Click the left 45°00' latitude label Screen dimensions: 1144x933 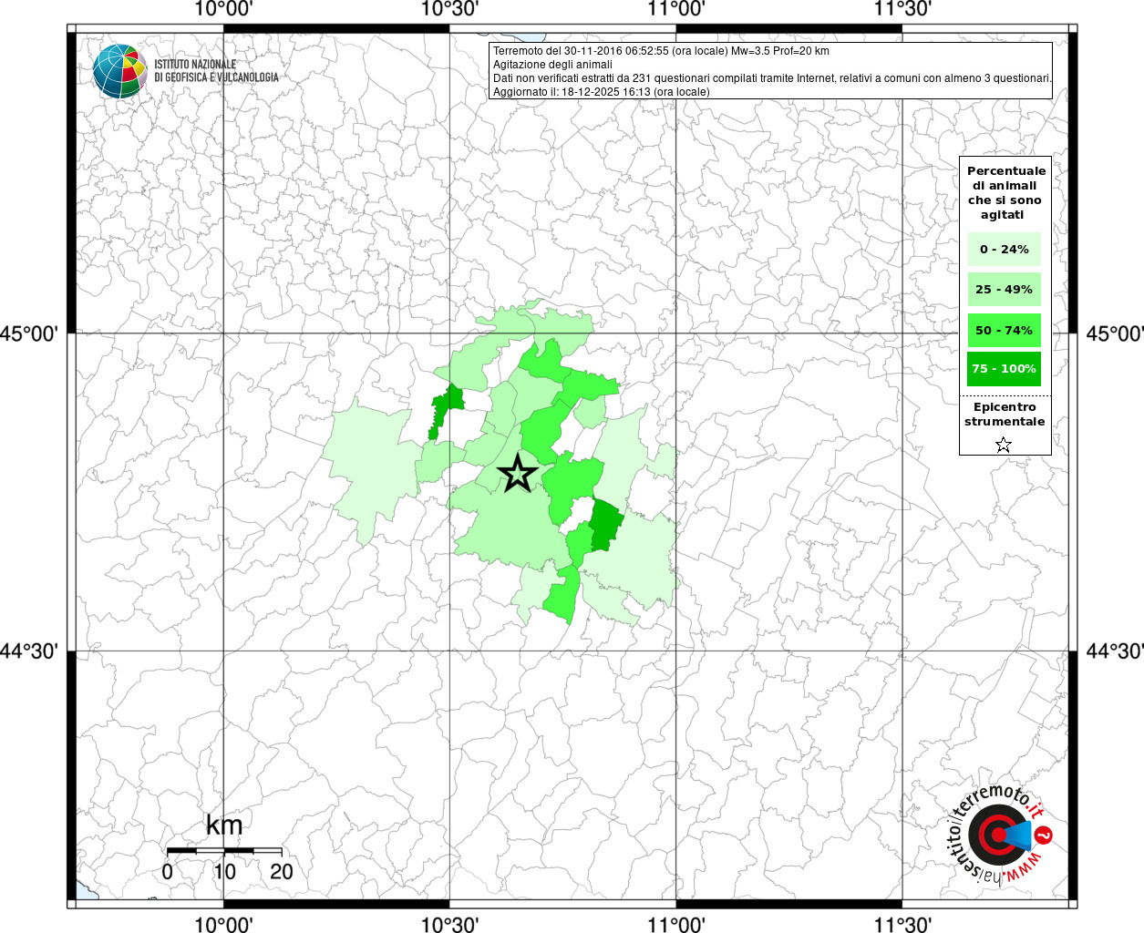[x=30, y=333]
